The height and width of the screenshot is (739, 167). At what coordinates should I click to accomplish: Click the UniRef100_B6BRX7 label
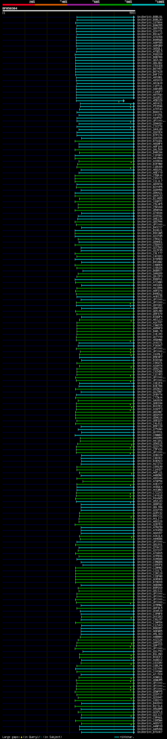coord(150,271)
